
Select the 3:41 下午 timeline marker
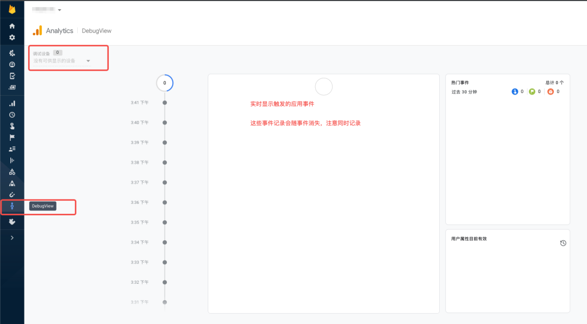click(x=165, y=103)
